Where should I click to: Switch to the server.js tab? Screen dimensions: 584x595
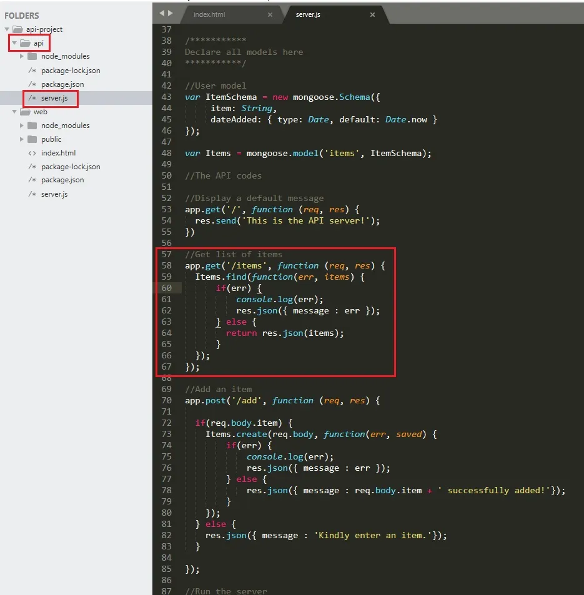(308, 14)
